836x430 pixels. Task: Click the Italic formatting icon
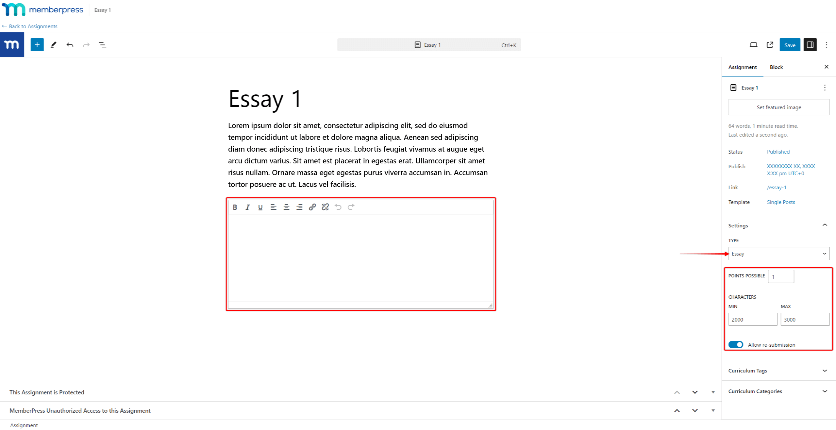[x=247, y=207]
